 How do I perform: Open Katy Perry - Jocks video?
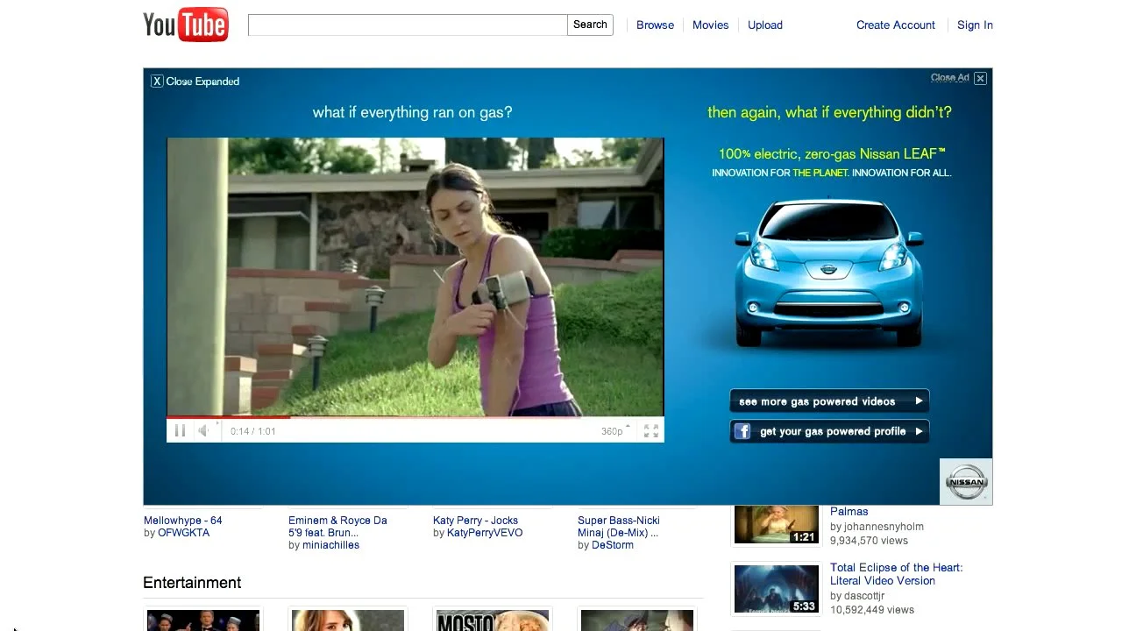tap(475, 521)
